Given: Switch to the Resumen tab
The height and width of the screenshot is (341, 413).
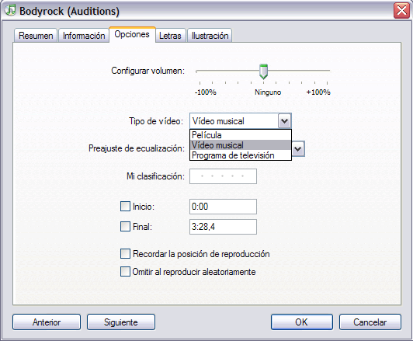Looking at the screenshot, I should 36,35.
